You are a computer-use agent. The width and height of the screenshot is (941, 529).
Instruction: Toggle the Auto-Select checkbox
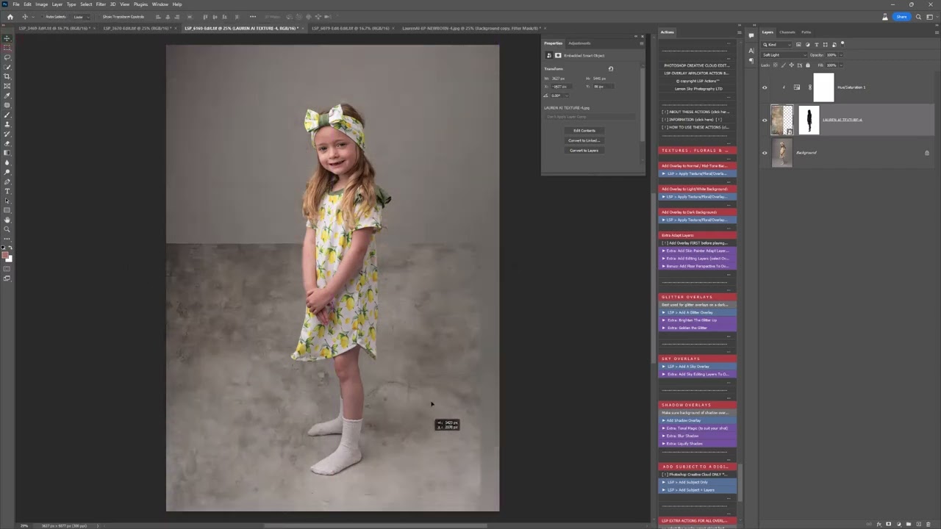(x=43, y=17)
